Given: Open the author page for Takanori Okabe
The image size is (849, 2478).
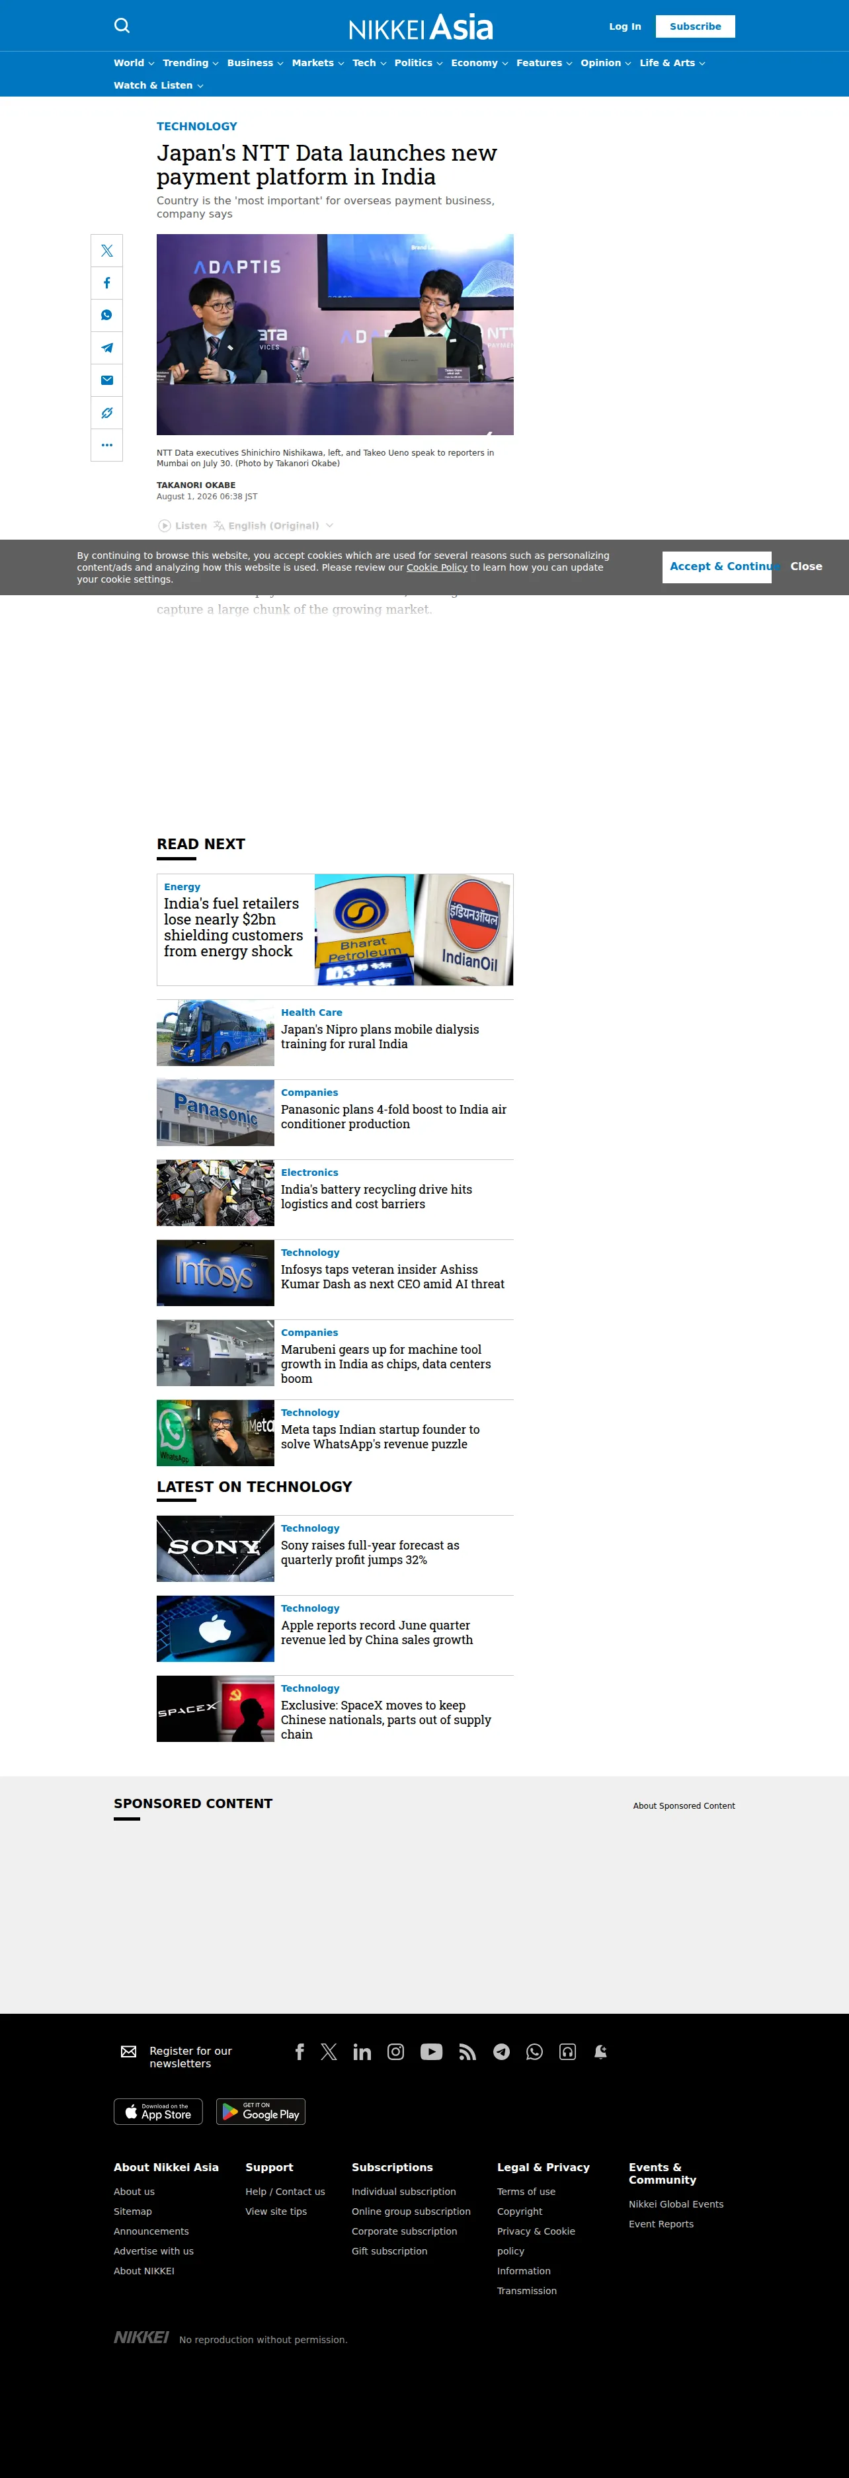Looking at the screenshot, I should (x=196, y=485).
